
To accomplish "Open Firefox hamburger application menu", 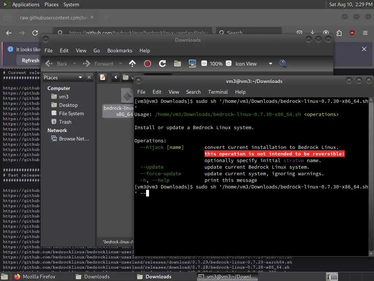I will tap(365, 33).
